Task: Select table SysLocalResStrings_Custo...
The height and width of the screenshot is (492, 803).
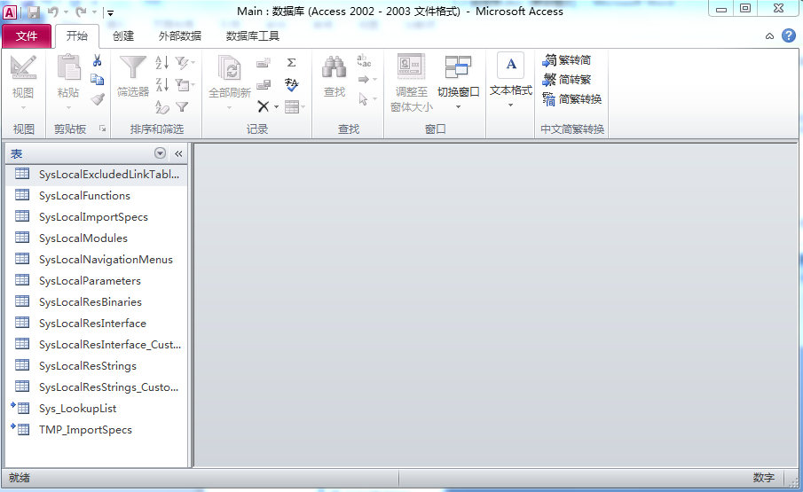Action: pyautogui.click(x=97, y=387)
